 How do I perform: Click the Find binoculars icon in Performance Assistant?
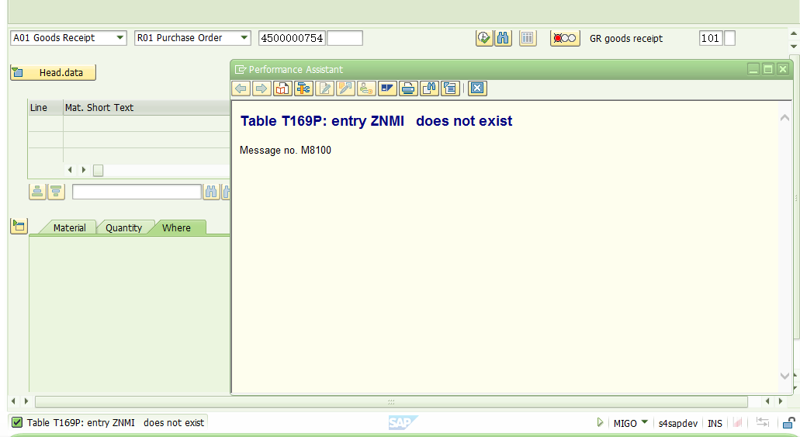429,88
